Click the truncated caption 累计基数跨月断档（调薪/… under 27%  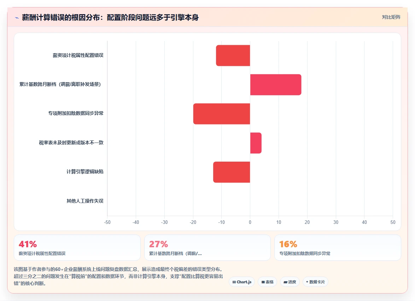point(175,254)
